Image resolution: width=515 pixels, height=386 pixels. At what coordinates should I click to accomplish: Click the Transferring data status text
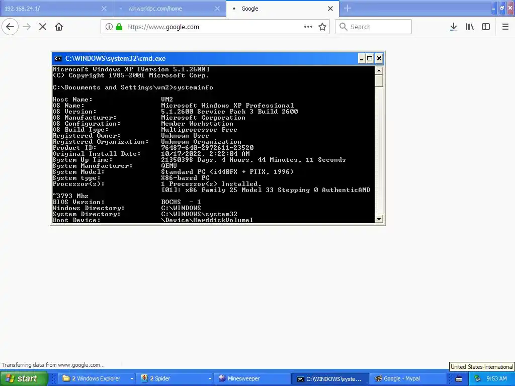tap(53, 365)
